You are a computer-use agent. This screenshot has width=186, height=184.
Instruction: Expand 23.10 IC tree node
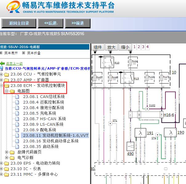[x=1, y=169]
